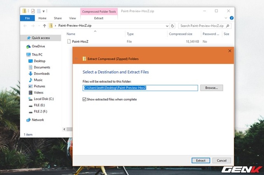Click the Quick access star icon
This screenshot has height=175, width=264.
coord(28,38)
